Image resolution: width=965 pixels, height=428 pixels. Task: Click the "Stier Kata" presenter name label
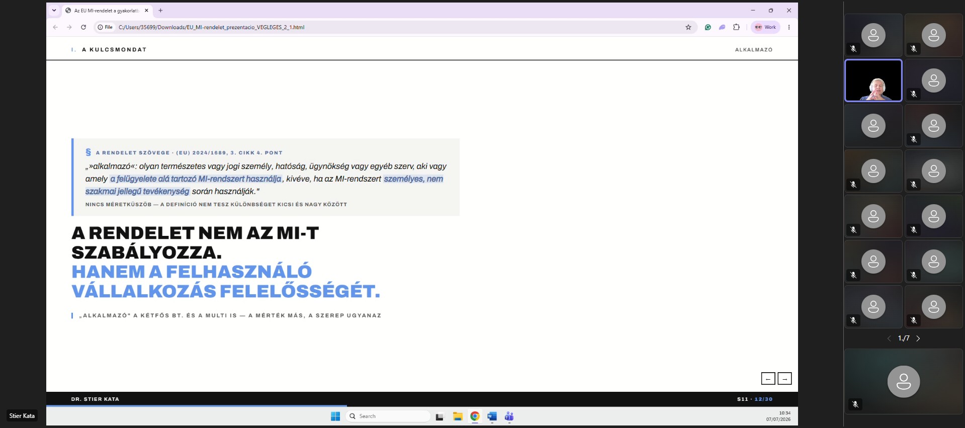pos(22,416)
